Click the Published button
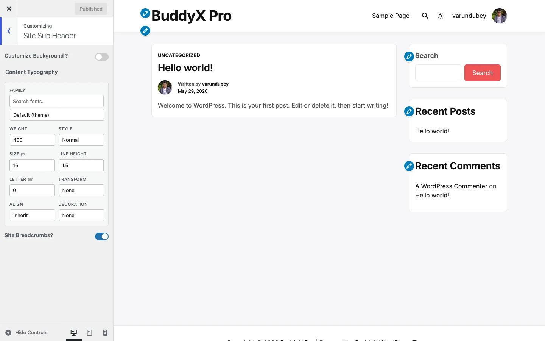545x341 pixels. (91, 9)
